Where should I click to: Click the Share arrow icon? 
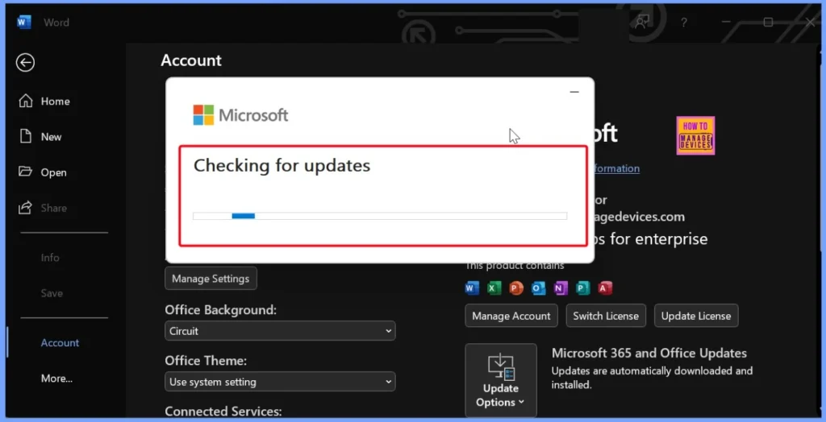25,208
